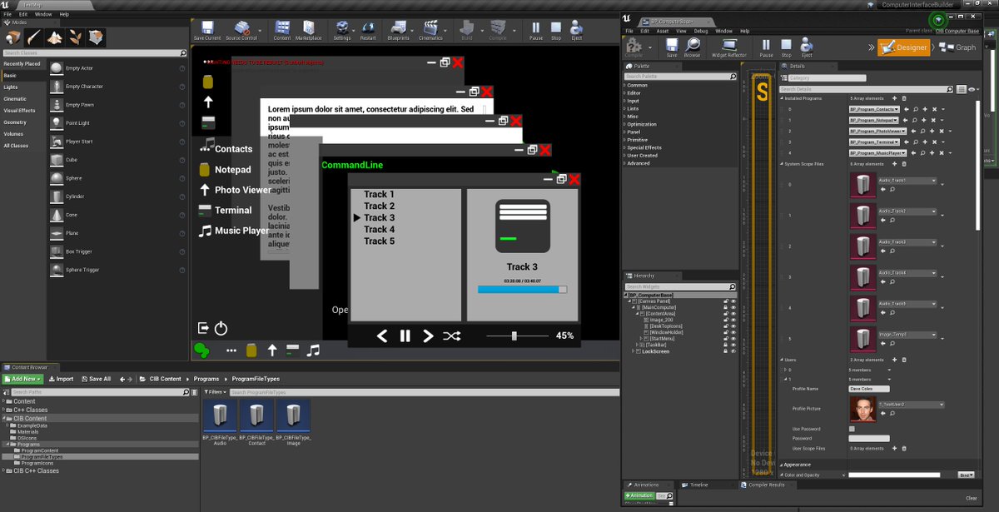The image size is (999, 512).
Task: Open the Profile Picture texture dropdown
Action: tap(912, 404)
